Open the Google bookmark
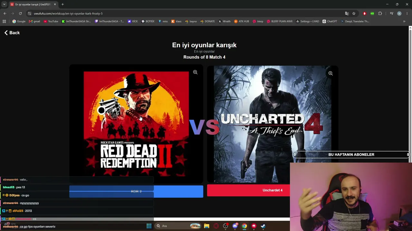412x231 pixels. 19,21
